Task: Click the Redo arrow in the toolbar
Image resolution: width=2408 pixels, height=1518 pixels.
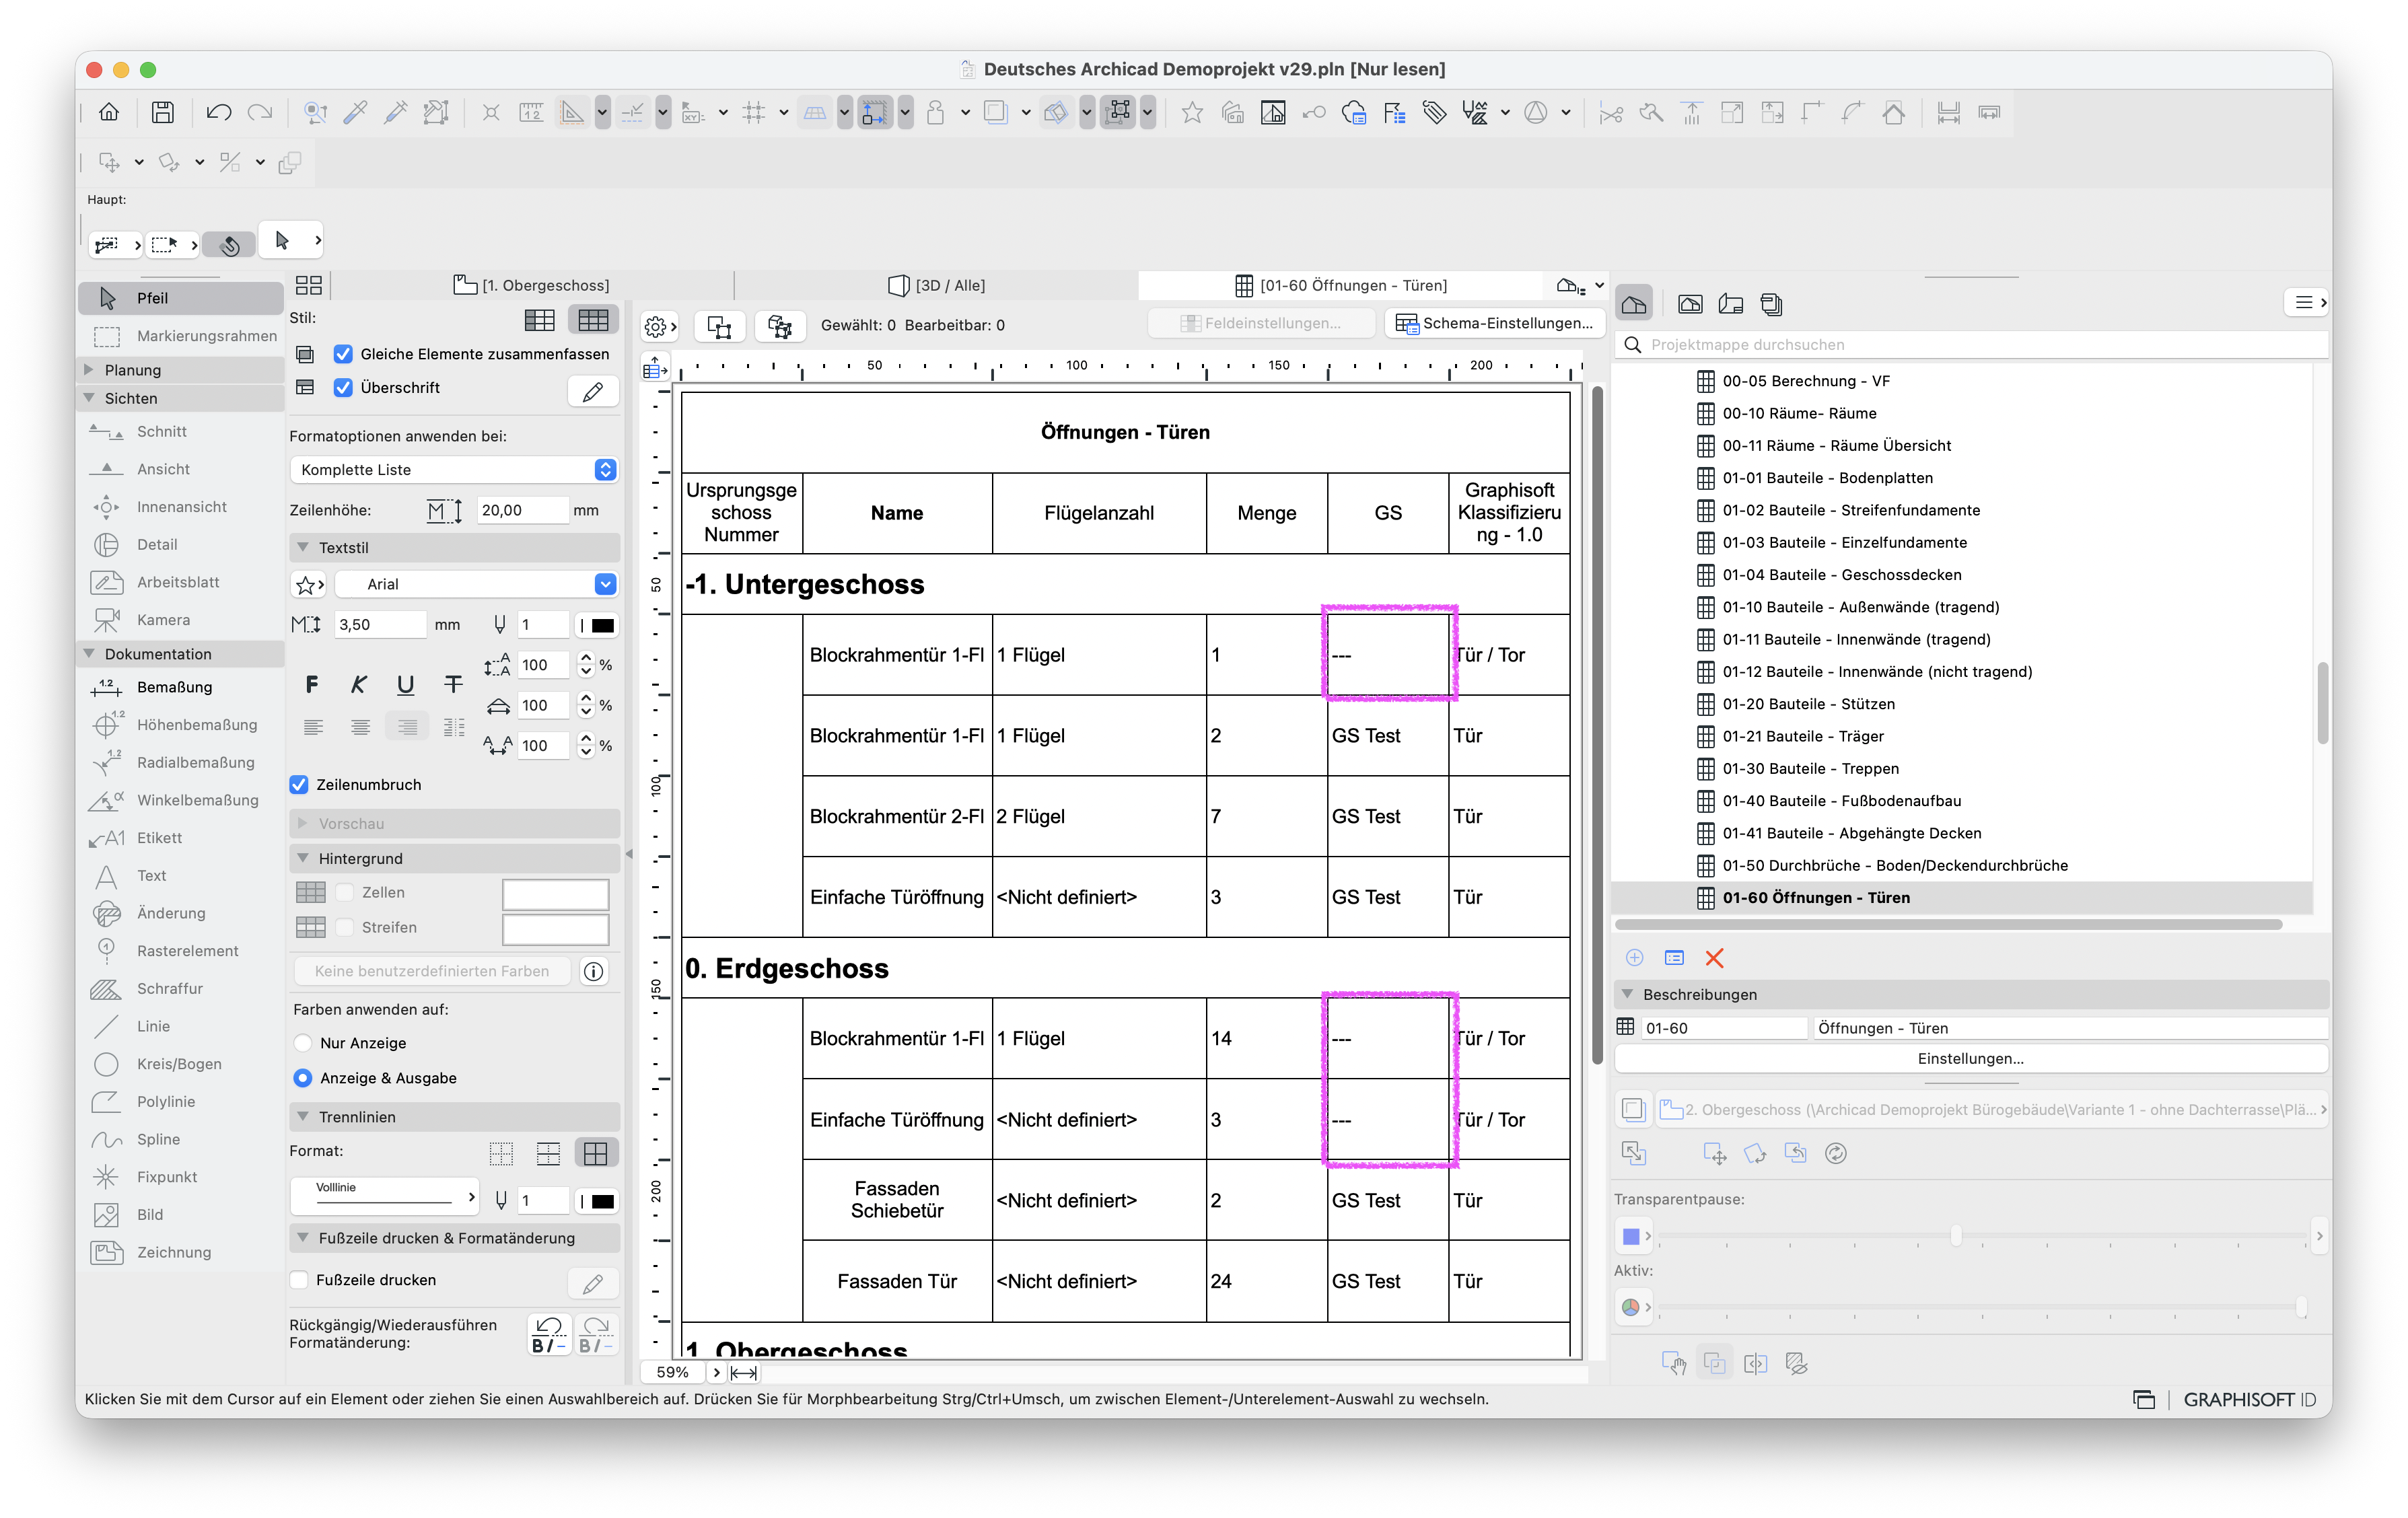Action: pyautogui.click(x=260, y=112)
